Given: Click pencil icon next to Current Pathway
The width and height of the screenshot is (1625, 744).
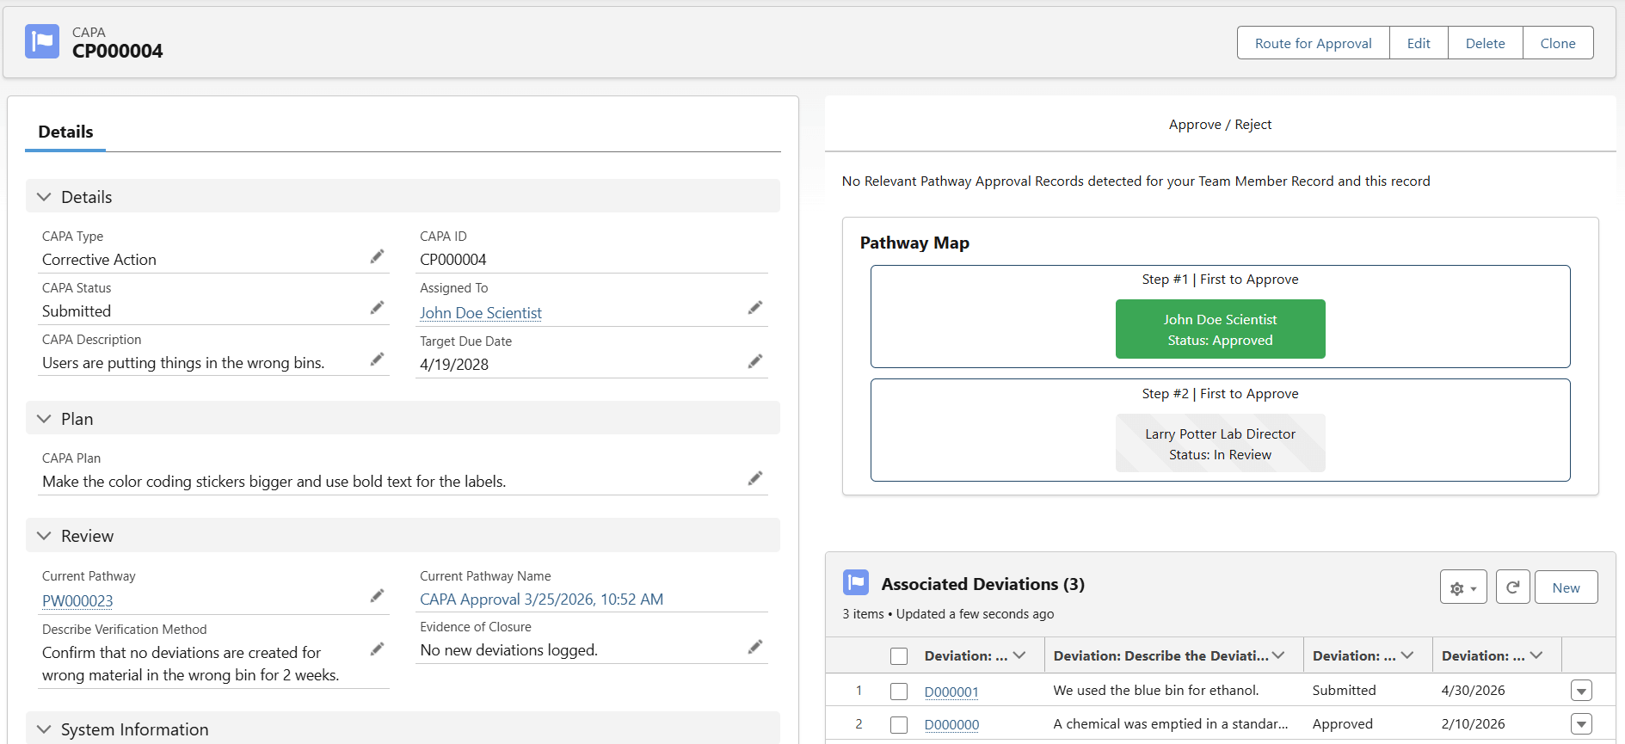Looking at the screenshot, I should point(377,596).
